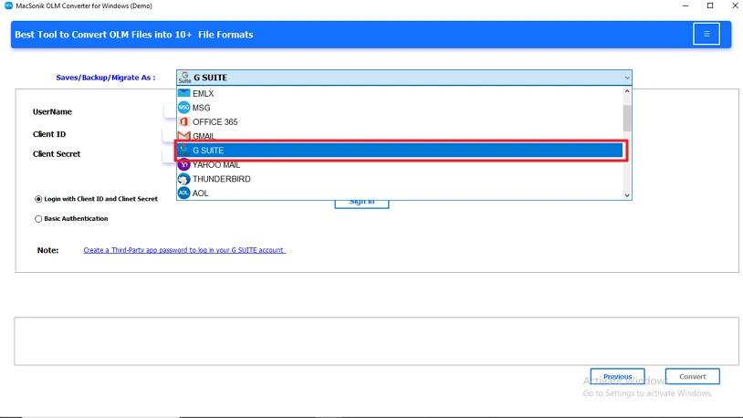This screenshot has height=418, width=743.
Task: Open the hamburger menu in the blue banner
Action: click(706, 34)
